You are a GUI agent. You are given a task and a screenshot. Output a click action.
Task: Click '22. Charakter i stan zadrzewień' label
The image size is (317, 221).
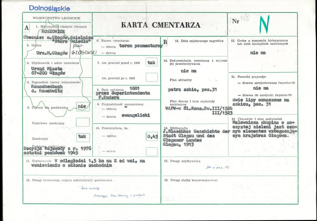256,119
